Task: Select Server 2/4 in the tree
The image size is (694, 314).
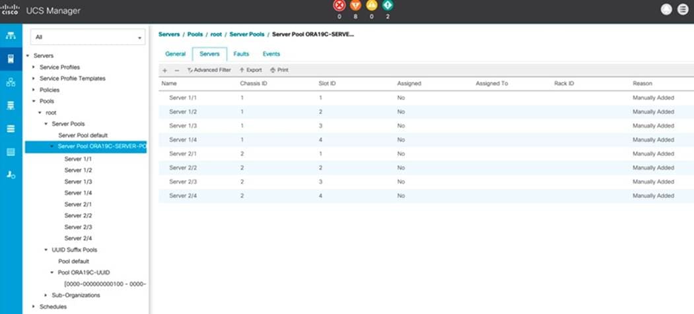Action: click(x=78, y=238)
